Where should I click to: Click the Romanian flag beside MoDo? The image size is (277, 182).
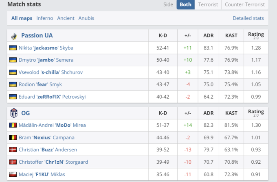[13, 125]
